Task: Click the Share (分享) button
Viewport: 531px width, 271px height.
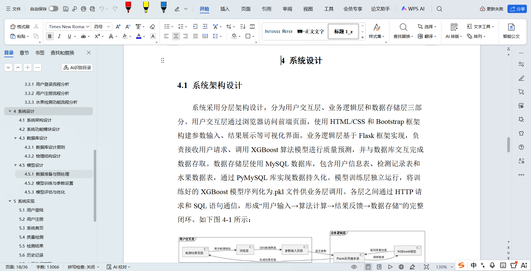Action: (x=517, y=9)
